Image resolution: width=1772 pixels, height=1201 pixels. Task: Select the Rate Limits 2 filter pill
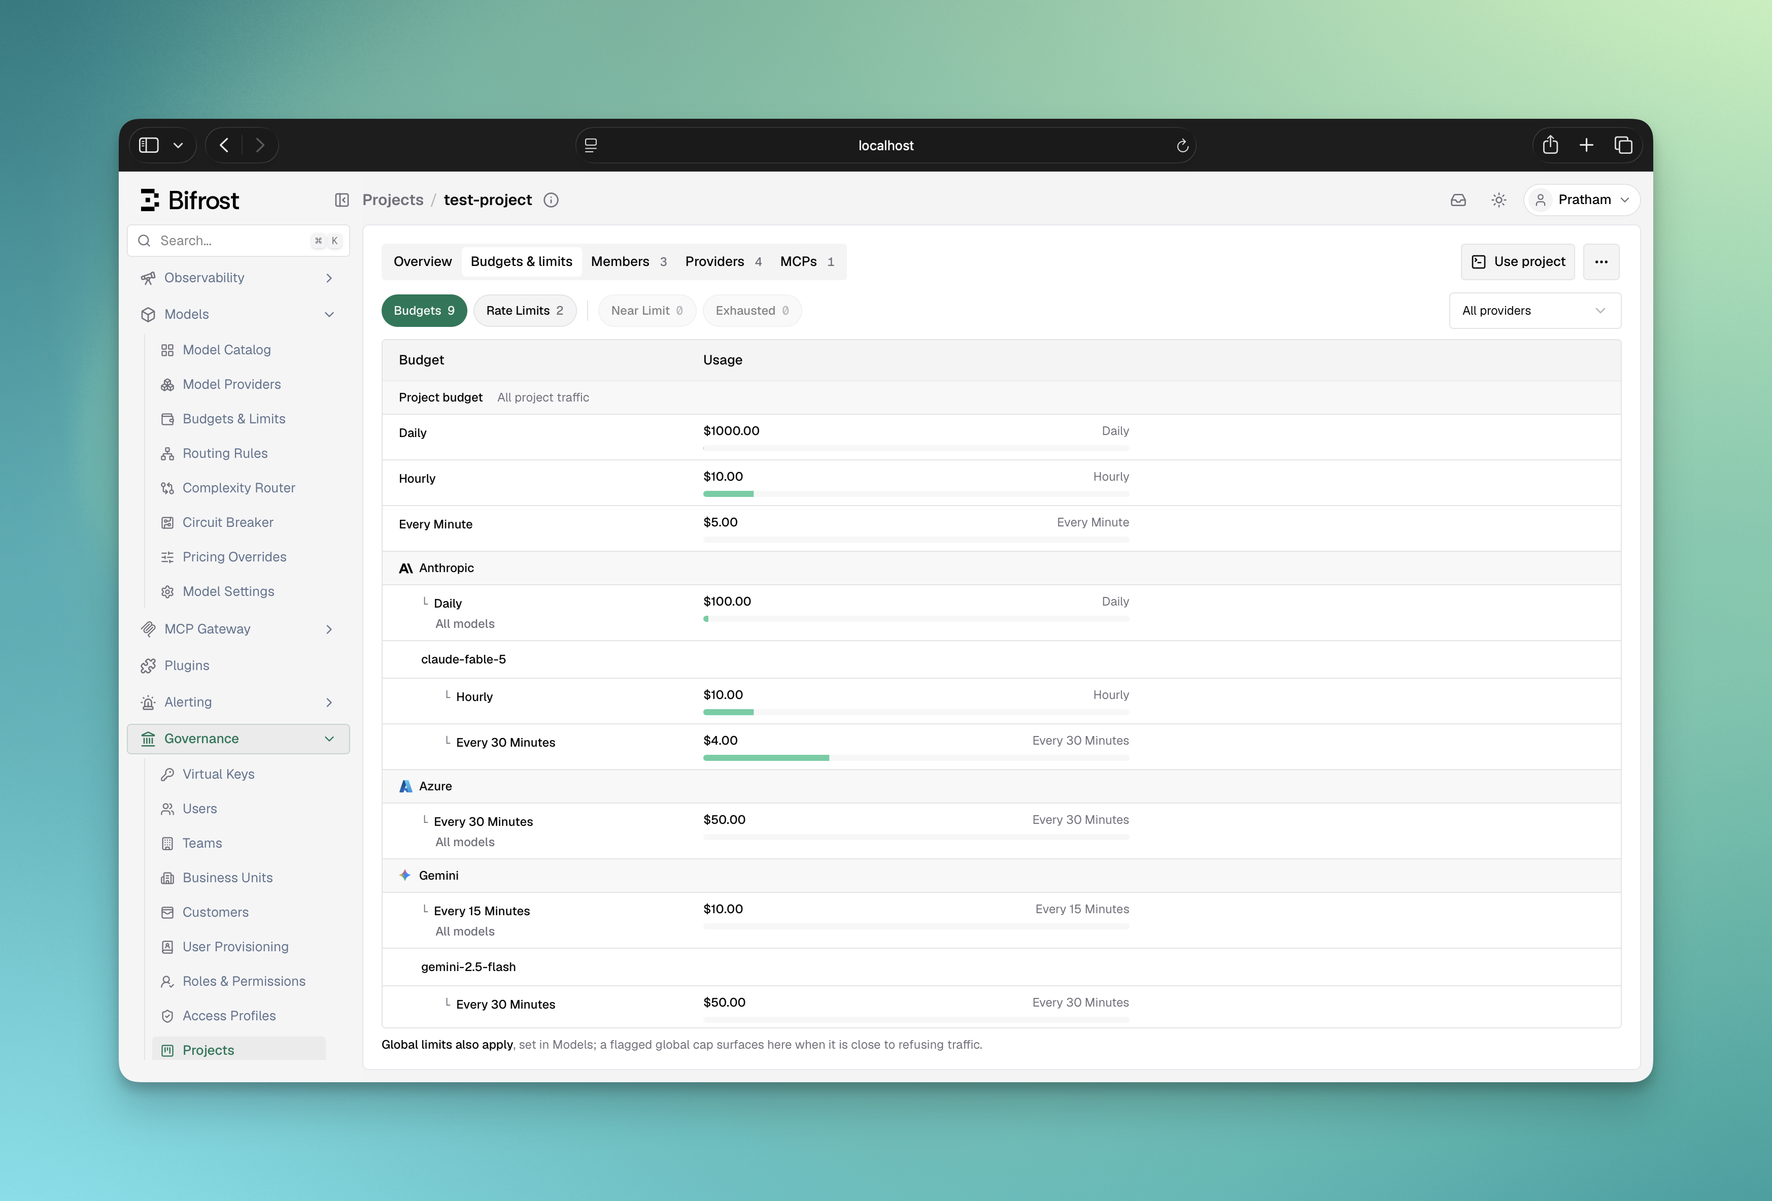coord(525,310)
